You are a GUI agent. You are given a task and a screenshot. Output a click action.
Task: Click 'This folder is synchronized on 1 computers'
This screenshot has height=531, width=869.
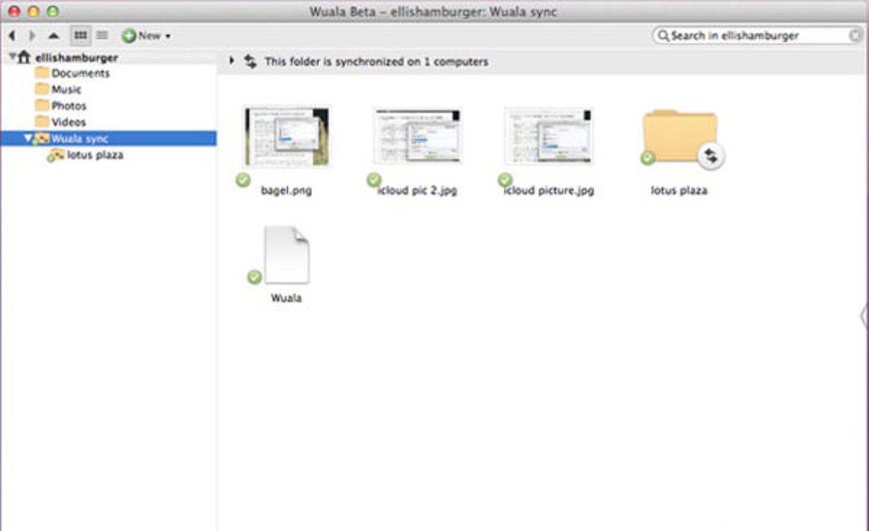click(x=377, y=62)
